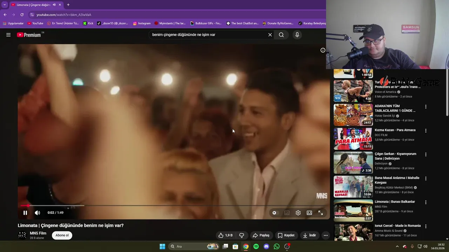The width and height of the screenshot is (449, 252).
Task: Start voice search with the microphone
Action: 297,35
